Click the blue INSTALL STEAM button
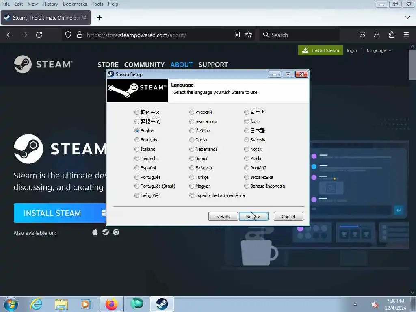The height and width of the screenshot is (312, 416). [60, 213]
